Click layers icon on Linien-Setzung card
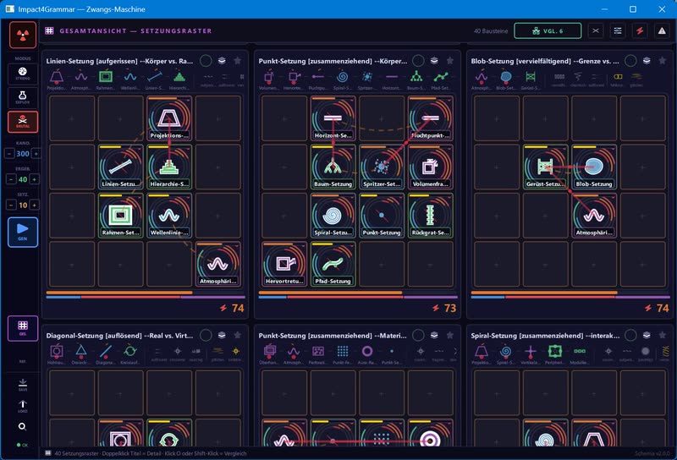This screenshot has width=677, height=460. (222, 61)
